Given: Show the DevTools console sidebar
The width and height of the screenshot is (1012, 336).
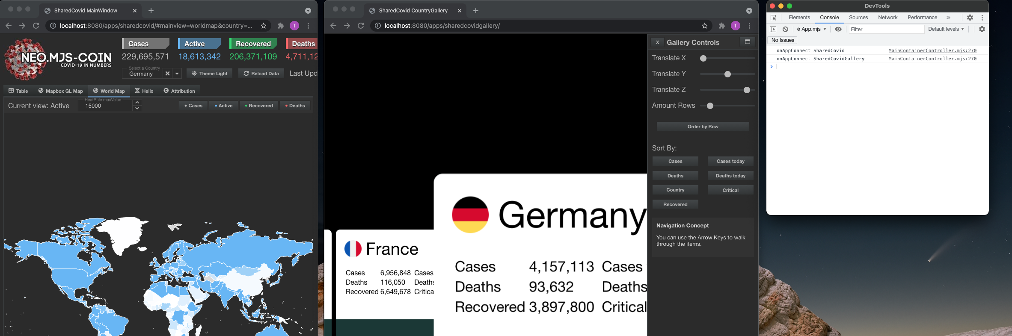Looking at the screenshot, I should 773,29.
